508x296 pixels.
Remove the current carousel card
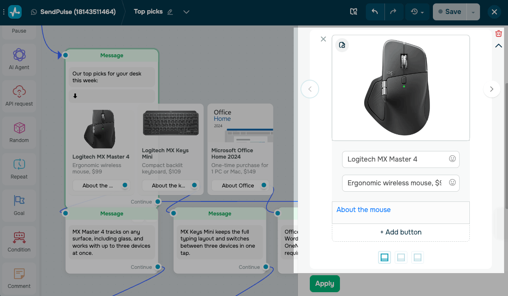(323, 39)
